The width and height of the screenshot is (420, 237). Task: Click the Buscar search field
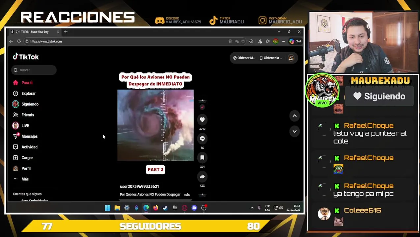tap(34, 70)
